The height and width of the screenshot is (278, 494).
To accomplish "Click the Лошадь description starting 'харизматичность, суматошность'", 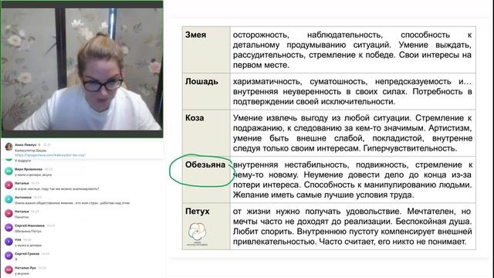I will pyautogui.click(x=352, y=91).
